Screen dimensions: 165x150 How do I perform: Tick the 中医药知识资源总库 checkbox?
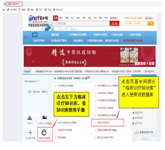(x=55, y=130)
